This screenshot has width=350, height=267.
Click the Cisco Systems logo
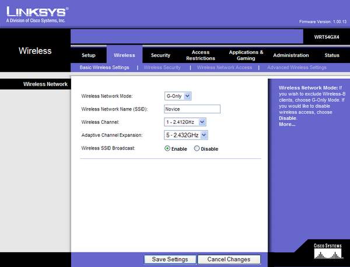327,252
